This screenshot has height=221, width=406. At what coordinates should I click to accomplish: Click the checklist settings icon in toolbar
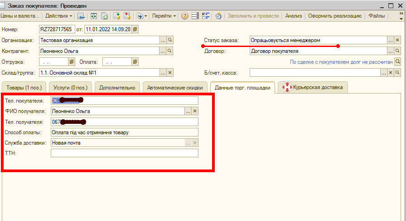click(206, 16)
